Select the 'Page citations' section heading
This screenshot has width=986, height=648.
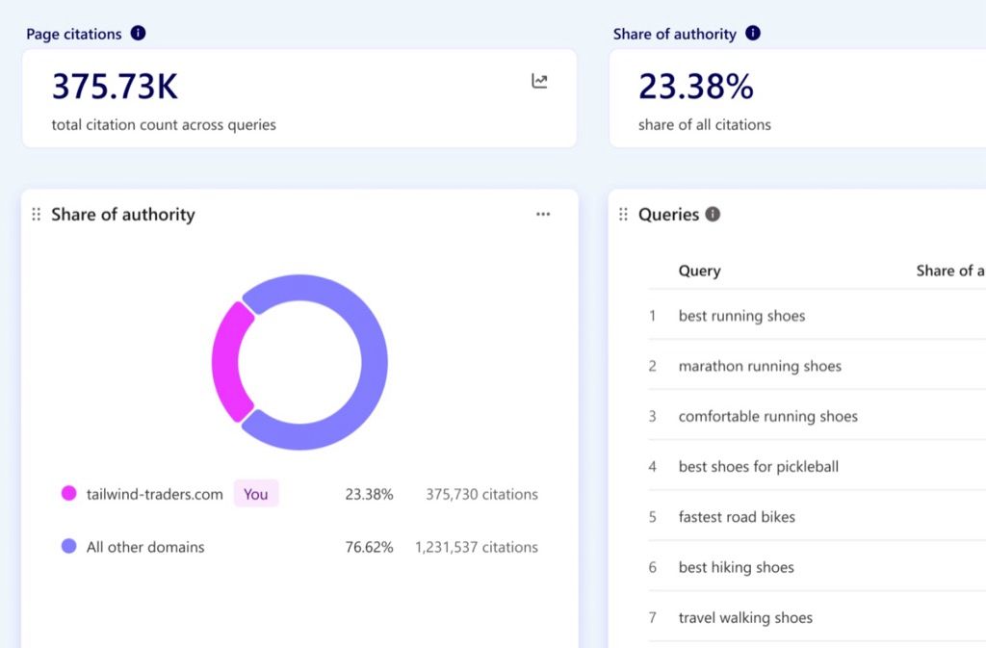pos(74,34)
